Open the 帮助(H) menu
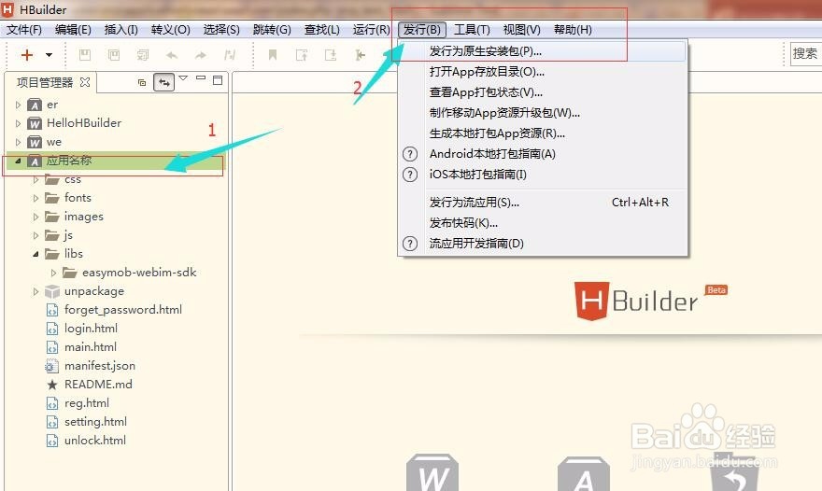The height and width of the screenshot is (491, 822). point(573,30)
